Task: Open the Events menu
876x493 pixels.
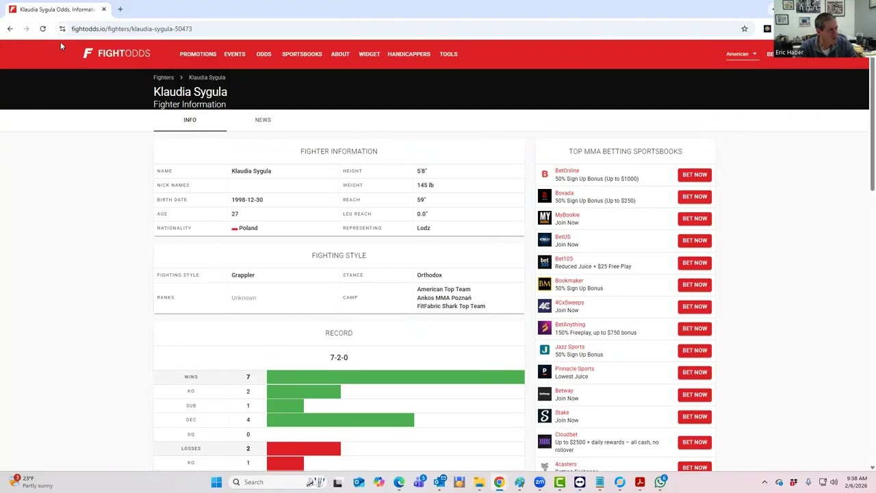Action: 235,54
